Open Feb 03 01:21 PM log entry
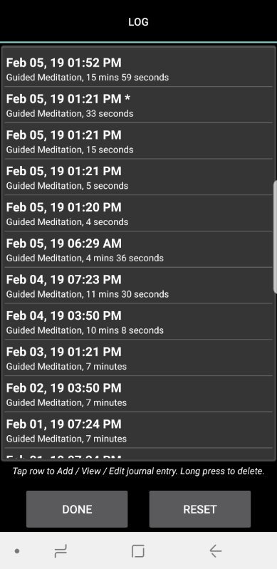This screenshot has height=569, width=277. pyautogui.click(x=138, y=358)
